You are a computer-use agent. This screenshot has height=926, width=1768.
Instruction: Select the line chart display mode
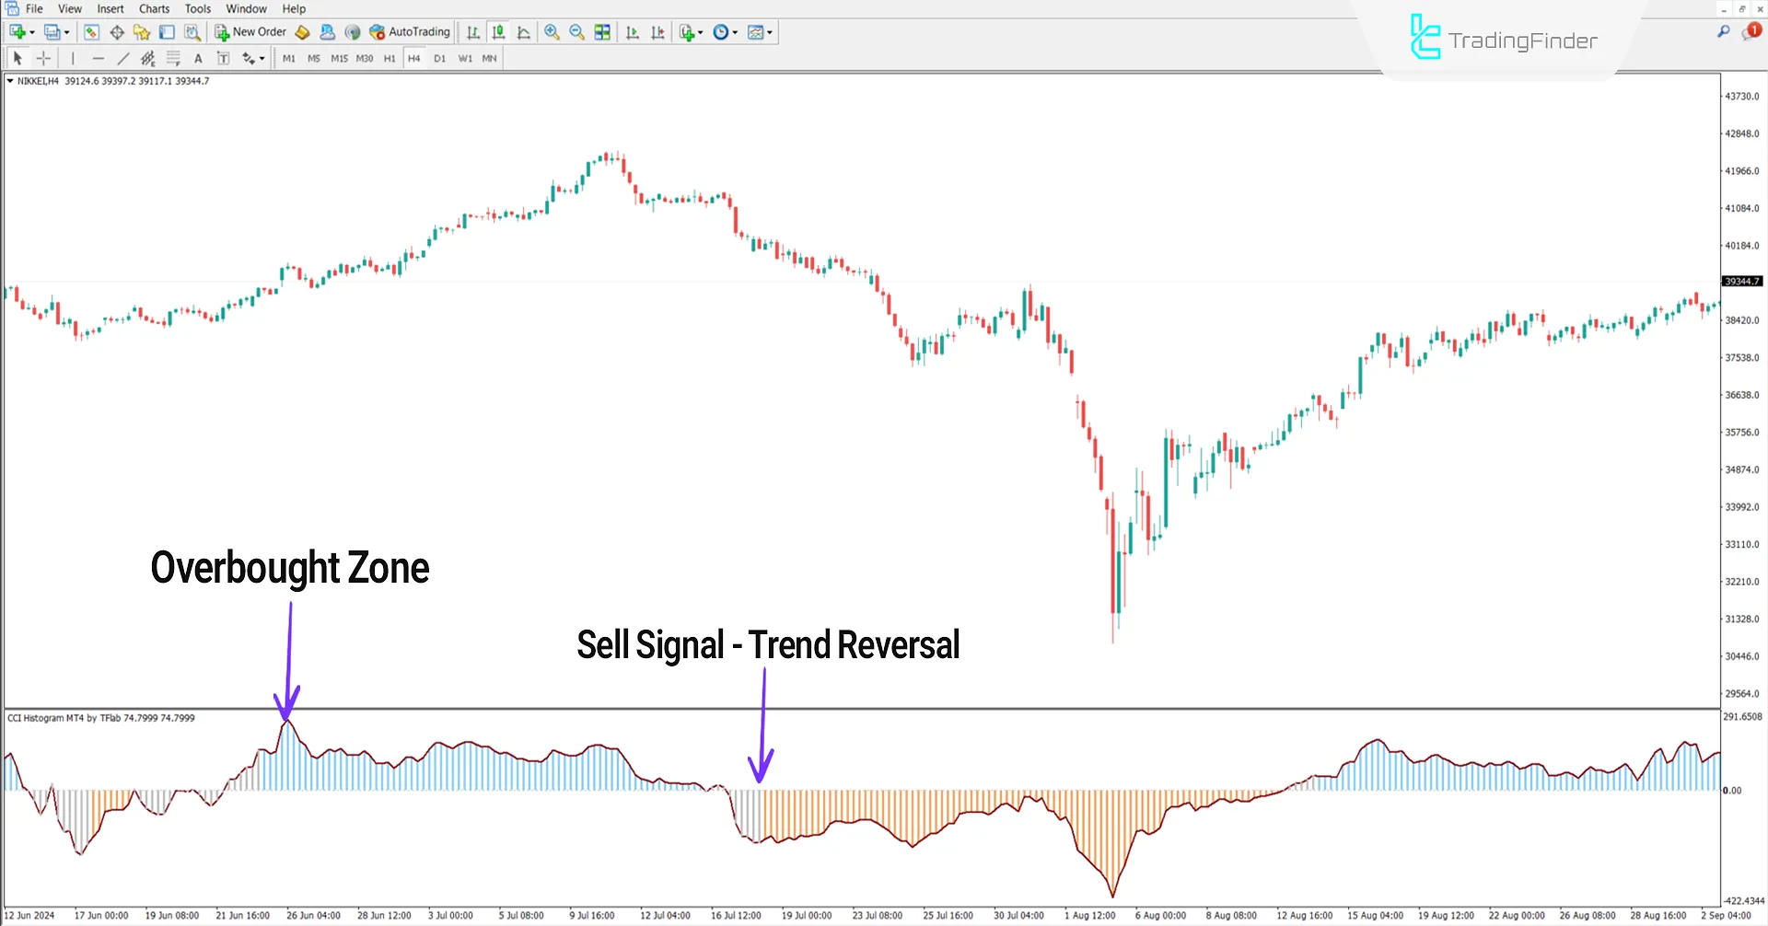coord(523,31)
